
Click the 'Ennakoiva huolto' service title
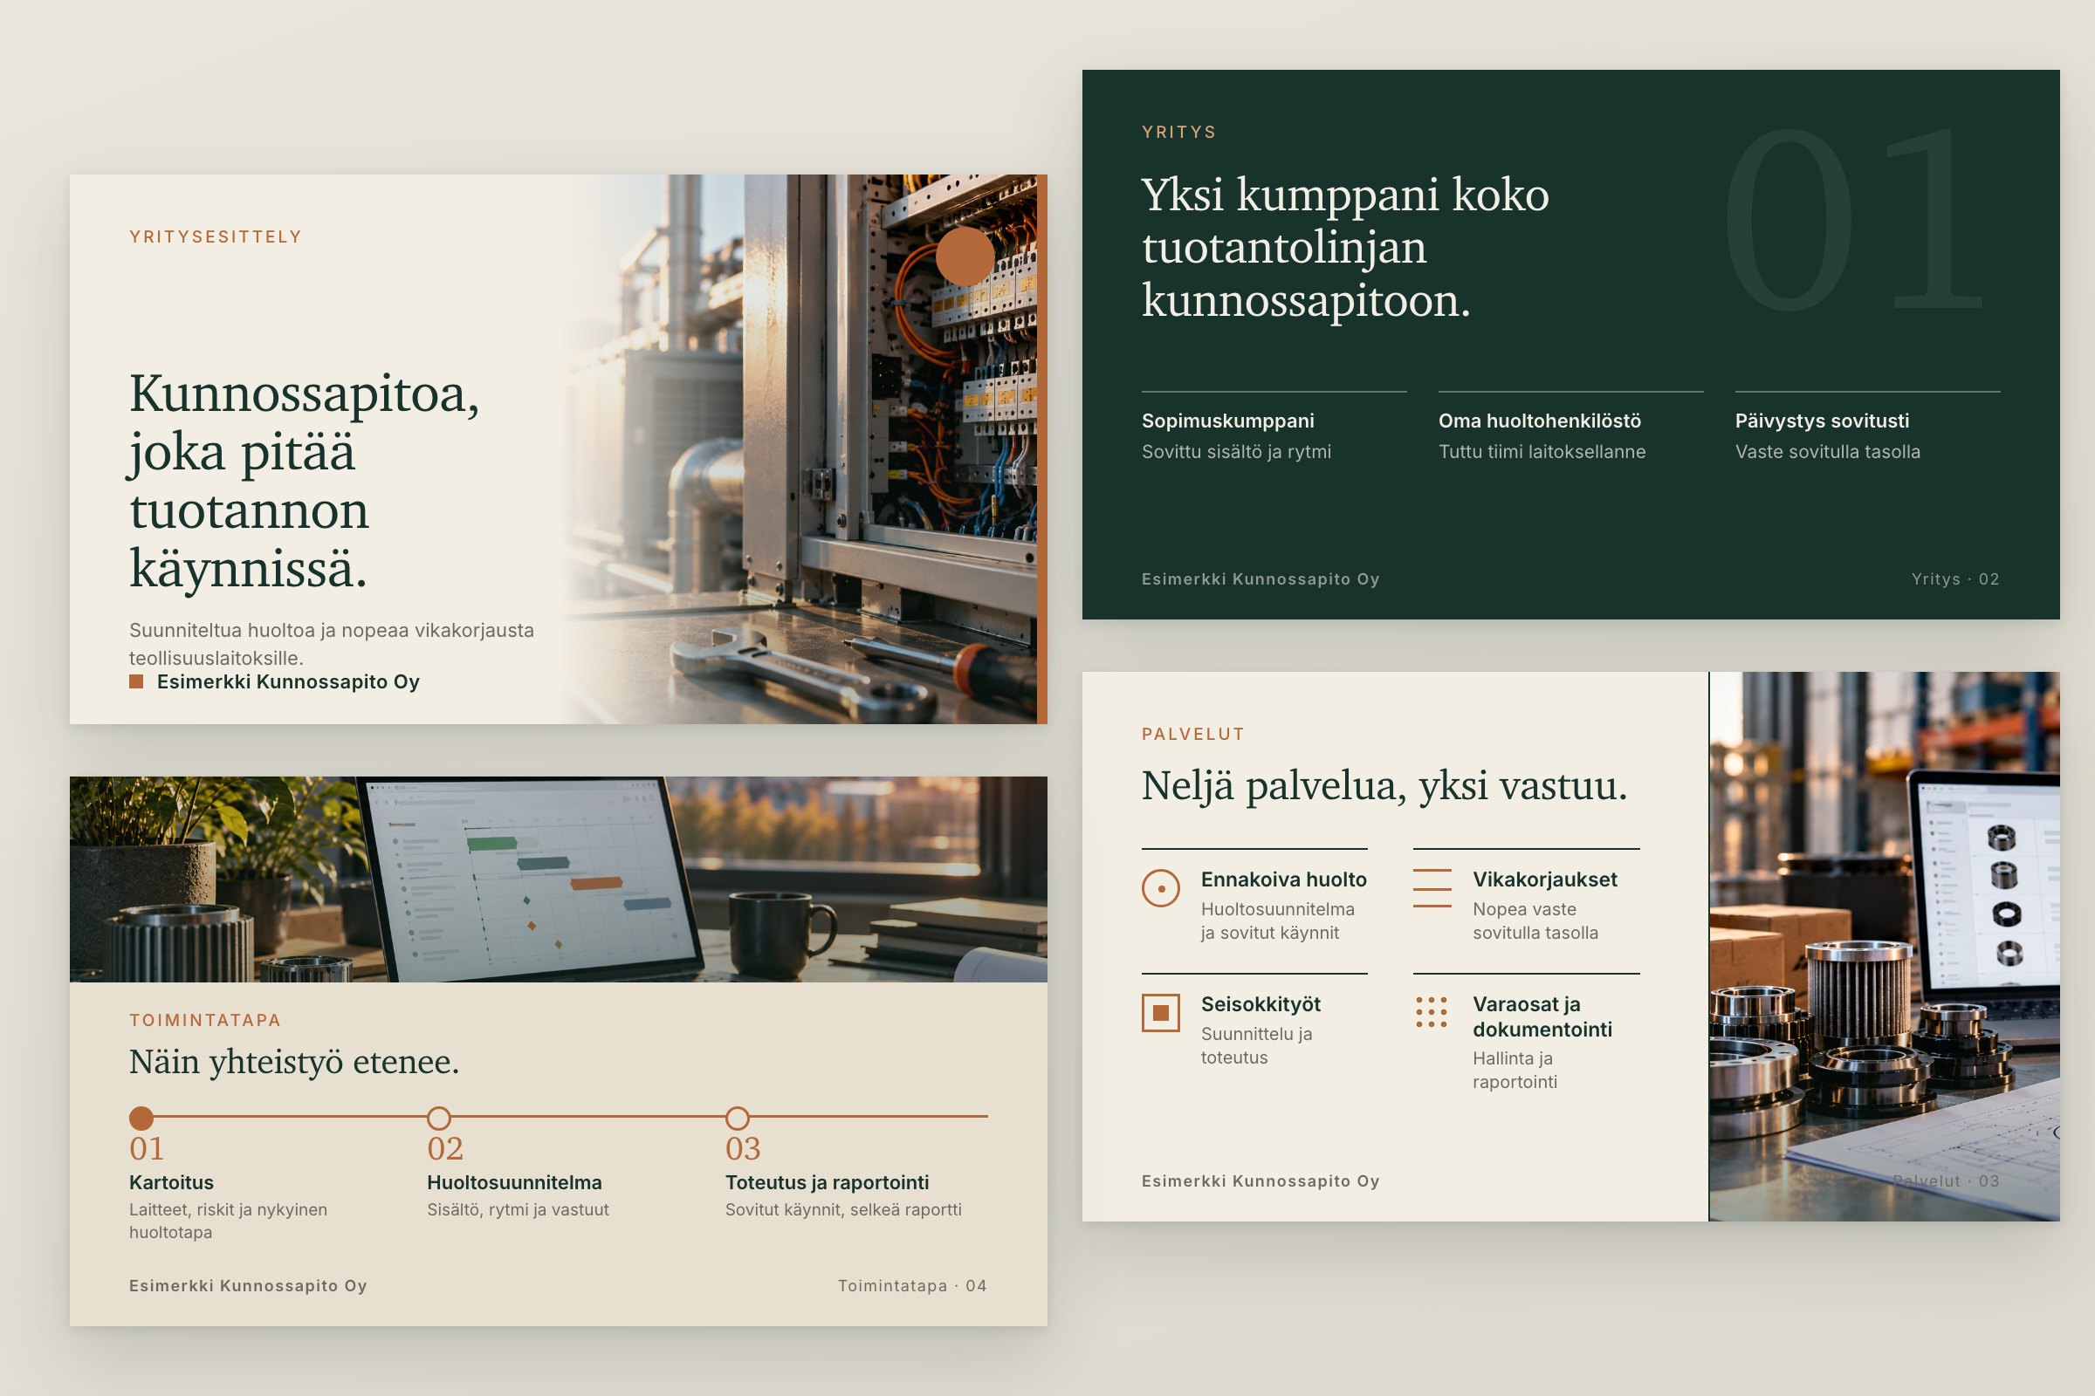click(1283, 879)
